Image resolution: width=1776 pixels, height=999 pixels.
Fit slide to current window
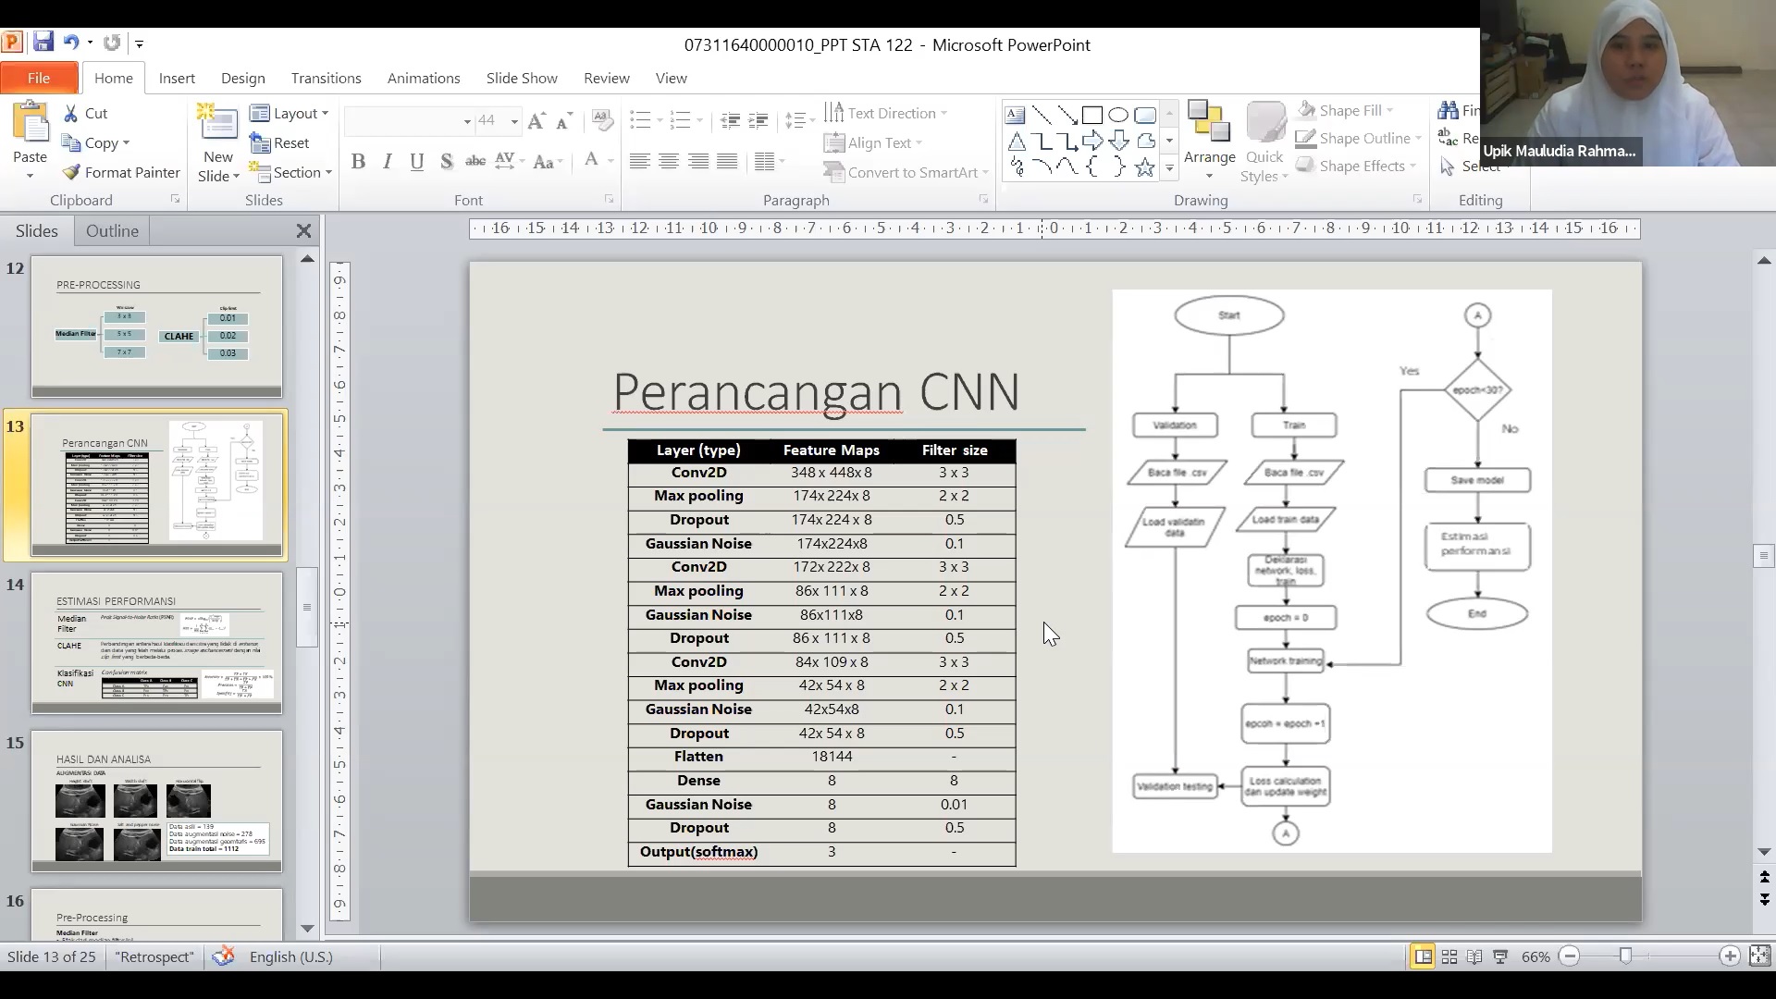1759,956
